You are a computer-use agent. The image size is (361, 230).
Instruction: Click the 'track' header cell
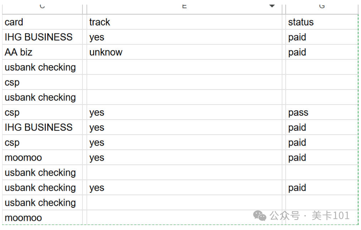click(184, 22)
